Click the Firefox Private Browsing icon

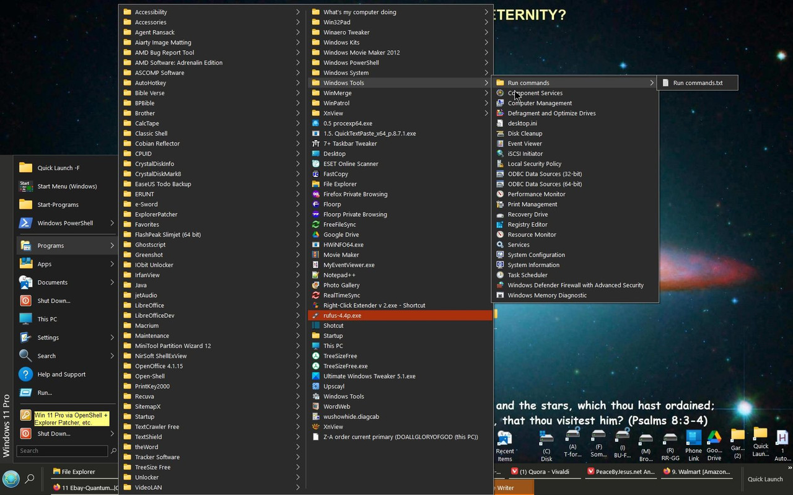pyautogui.click(x=316, y=194)
